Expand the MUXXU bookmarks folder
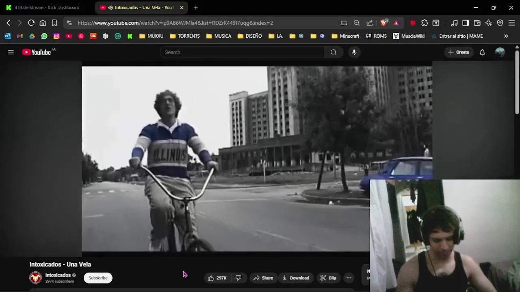This screenshot has width=520, height=292. pyautogui.click(x=151, y=36)
